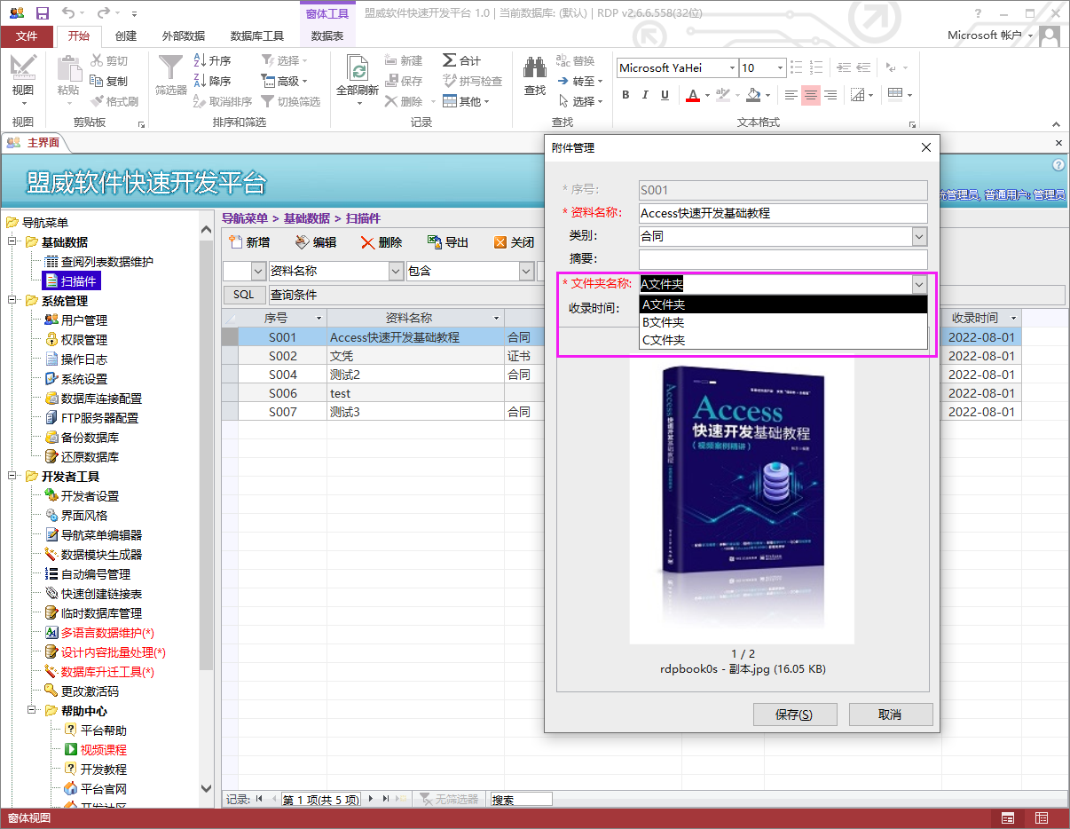Image resolution: width=1070 pixels, height=829 pixels.
Task: Sort ascending with 升序
Action: tap(213, 60)
